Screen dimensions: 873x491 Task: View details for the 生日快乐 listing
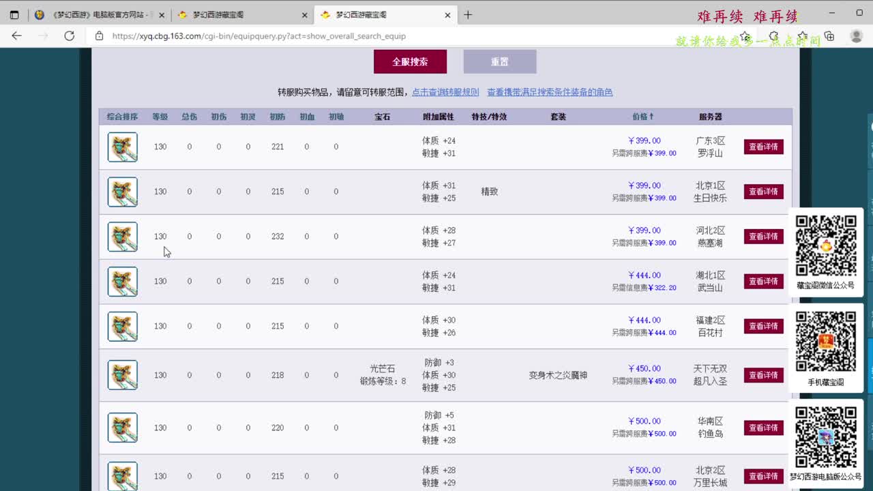(x=763, y=192)
